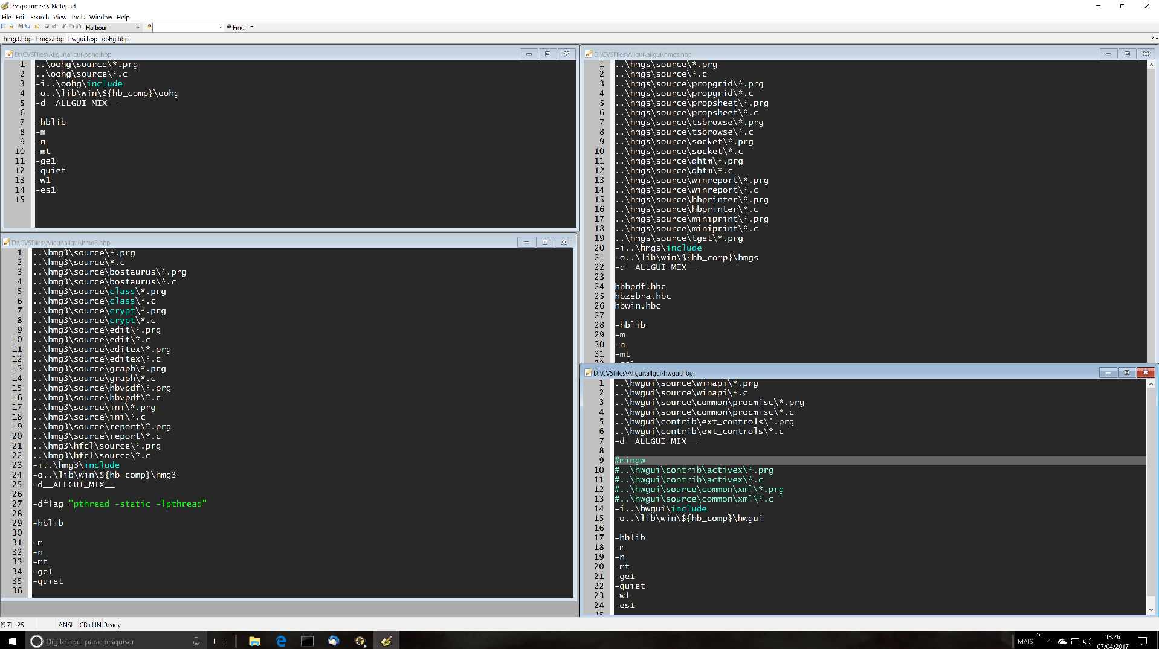Click the Save icon in the toolbar
Image resolution: width=1159 pixels, height=649 pixels.
pyautogui.click(x=20, y=27)
